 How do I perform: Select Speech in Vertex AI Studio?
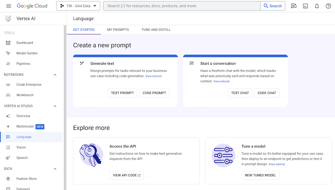22,158
